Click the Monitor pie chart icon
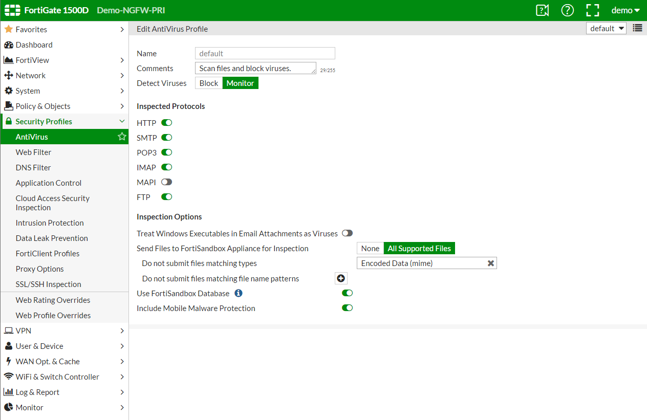Screen dimensions: 647x420 click(x=8, y=407)
